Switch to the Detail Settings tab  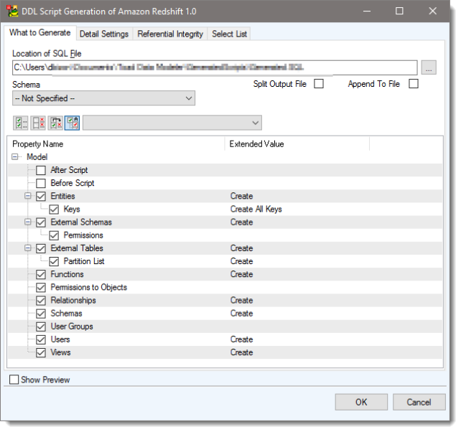(x=104, y=34)
